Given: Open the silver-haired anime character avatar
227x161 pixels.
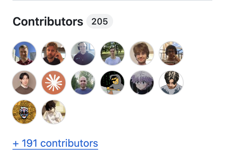Looking at the screenshot, I should pos(142,83).
